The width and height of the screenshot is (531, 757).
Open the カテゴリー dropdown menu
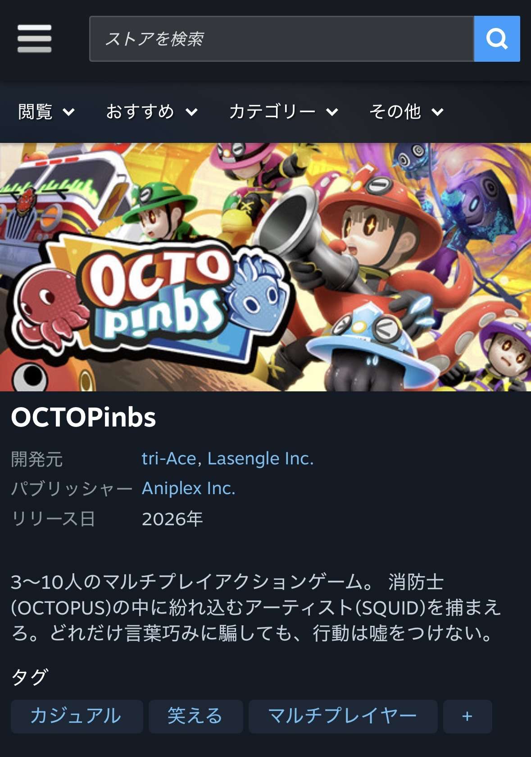click(x=284, y=111)
